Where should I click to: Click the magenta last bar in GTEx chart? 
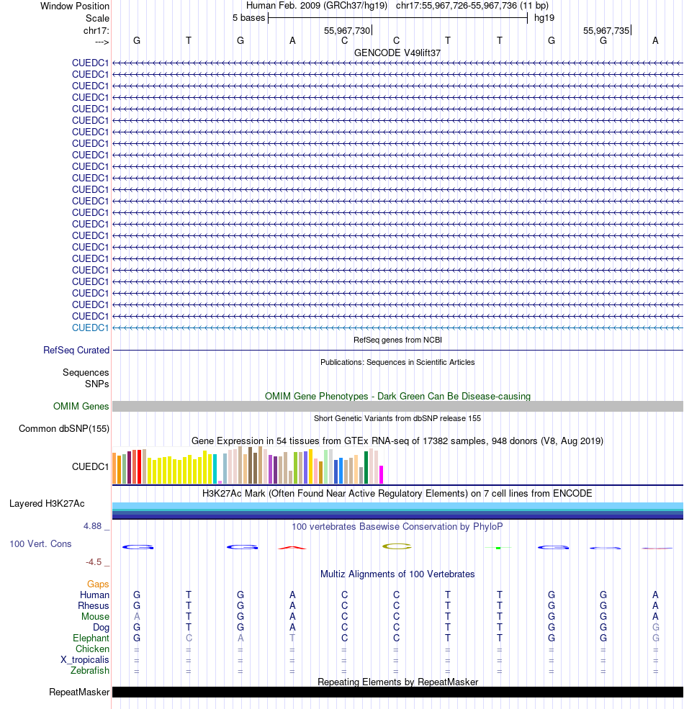[x=382, y=475]
